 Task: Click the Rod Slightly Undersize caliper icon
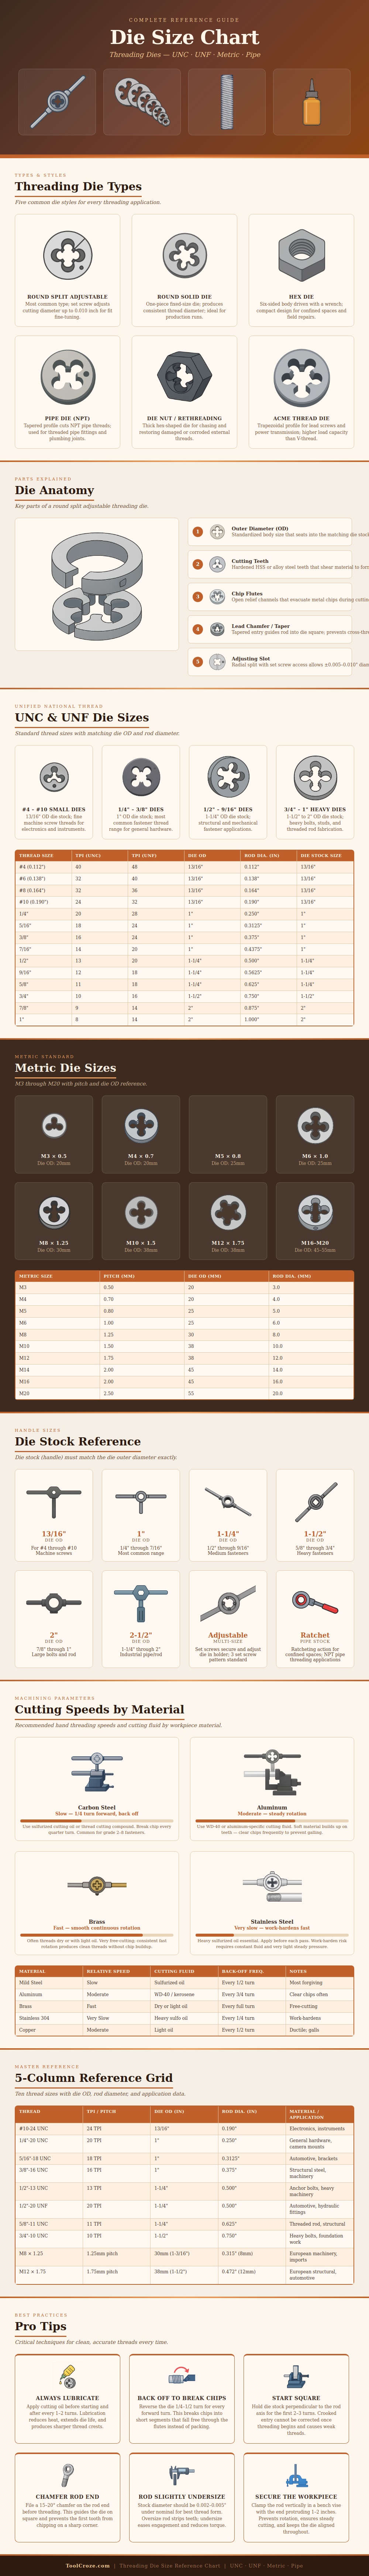point(182,2473)
